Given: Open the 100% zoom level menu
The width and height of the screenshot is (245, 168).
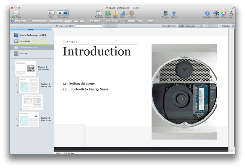Looking at the screenshot, I should 60,153.
